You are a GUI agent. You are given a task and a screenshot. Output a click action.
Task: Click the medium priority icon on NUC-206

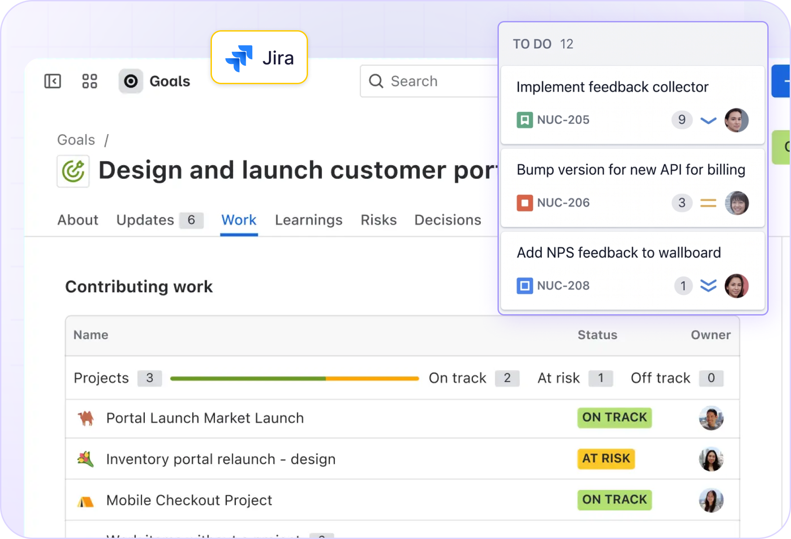(708, 203)
